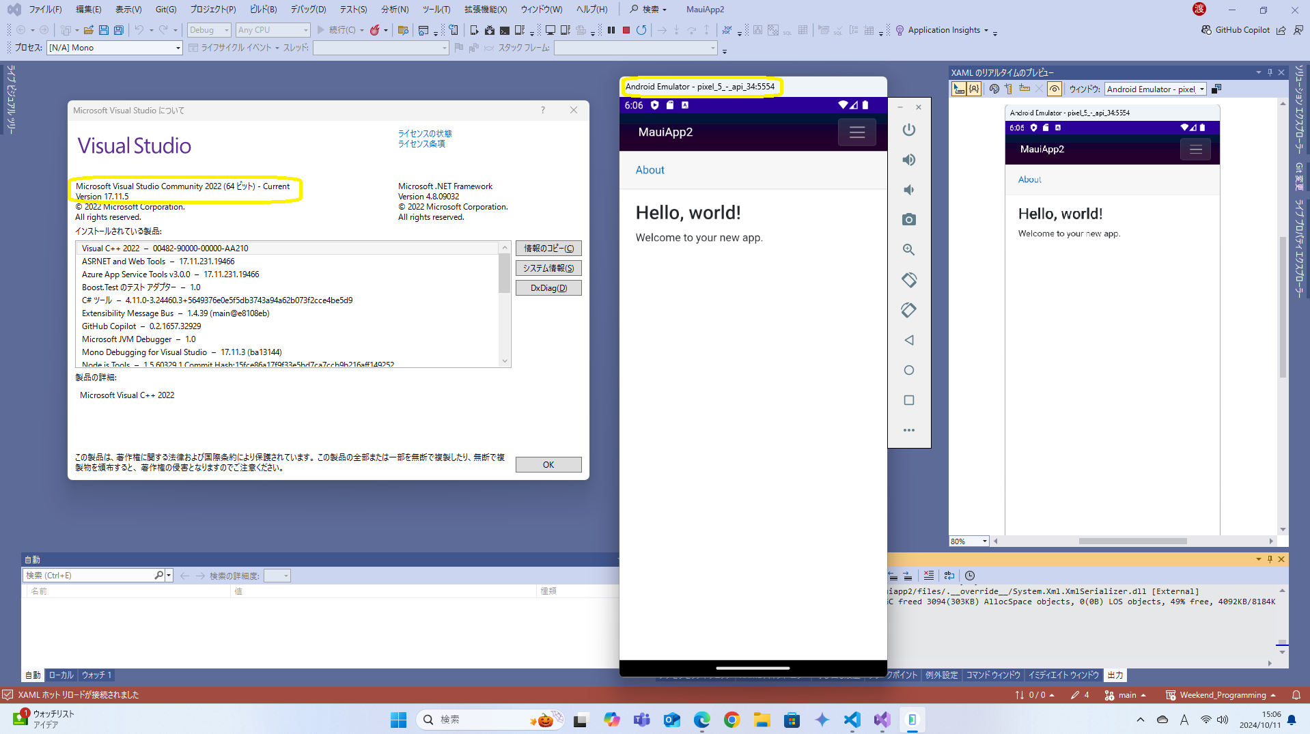Open the ライセンスの状態 link
This screenshot has height=734, width=1310.
tap(425, 134)
